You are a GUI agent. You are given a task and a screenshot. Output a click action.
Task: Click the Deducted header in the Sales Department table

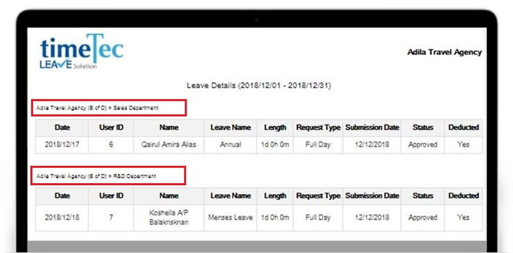pyautogui.click(x=464, y=127)
